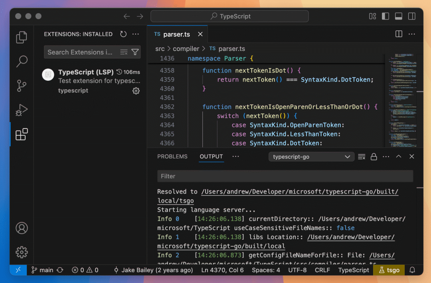This screenshot has height=283, width=431.
Task: Focus the output Filter field
Action: [285, 176]
